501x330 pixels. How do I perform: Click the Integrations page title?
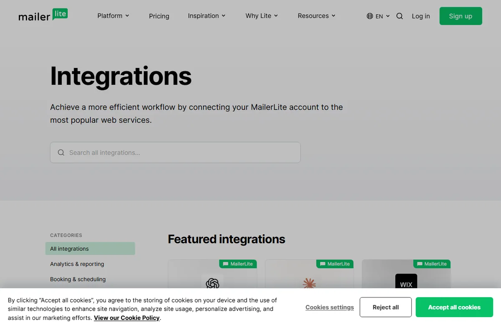[x=121, y=76]
